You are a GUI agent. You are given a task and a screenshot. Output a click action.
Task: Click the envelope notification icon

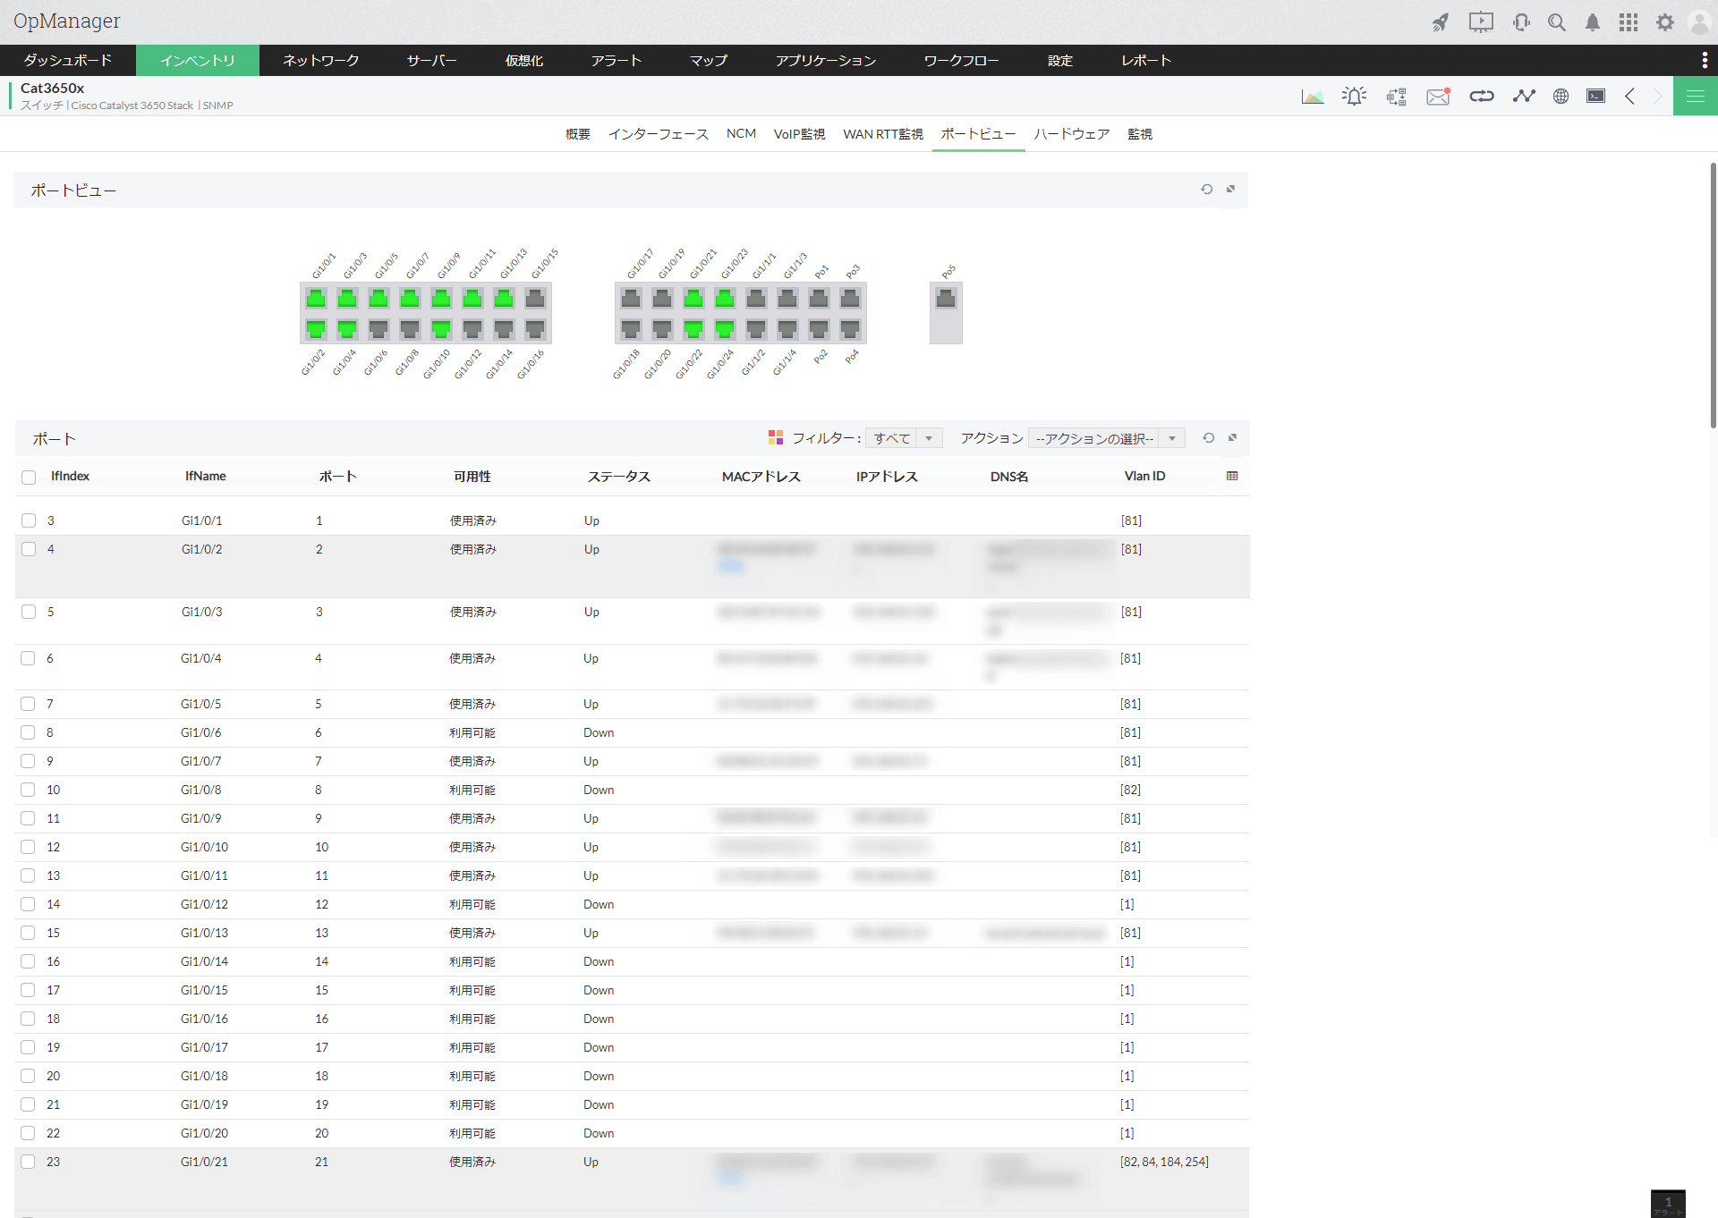click(1438, 97)
